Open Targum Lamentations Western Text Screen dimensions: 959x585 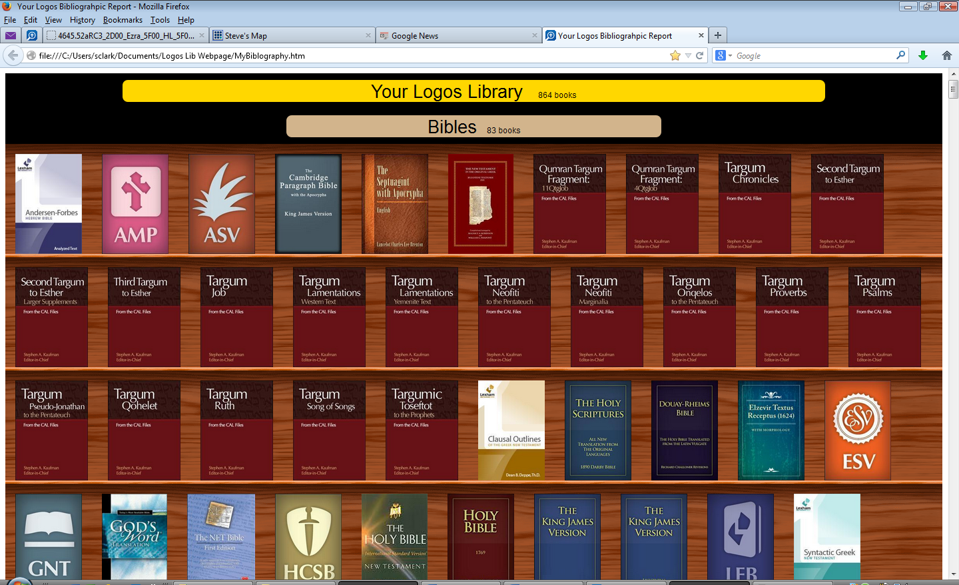click(329, 317)
